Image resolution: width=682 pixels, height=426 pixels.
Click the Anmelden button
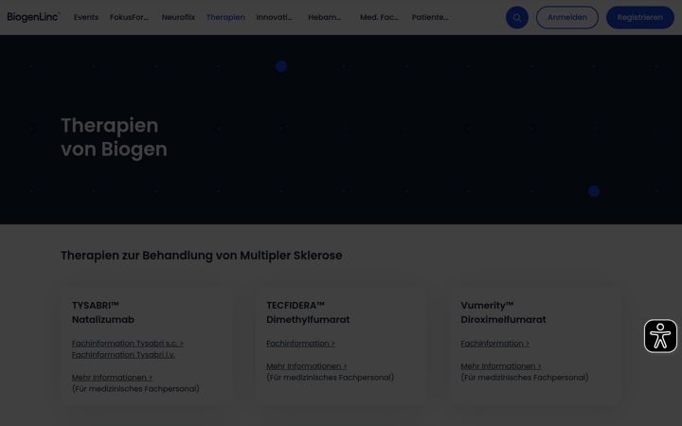click(567, 17)
